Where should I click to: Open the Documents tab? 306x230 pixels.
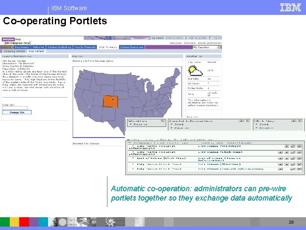coord(22,47)
